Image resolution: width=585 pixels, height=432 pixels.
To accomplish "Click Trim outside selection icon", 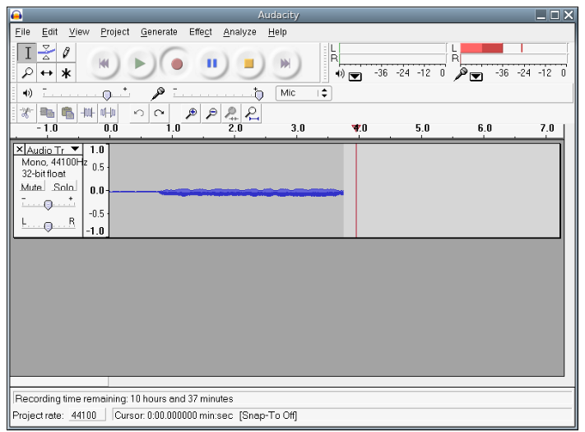I will 88,113.
